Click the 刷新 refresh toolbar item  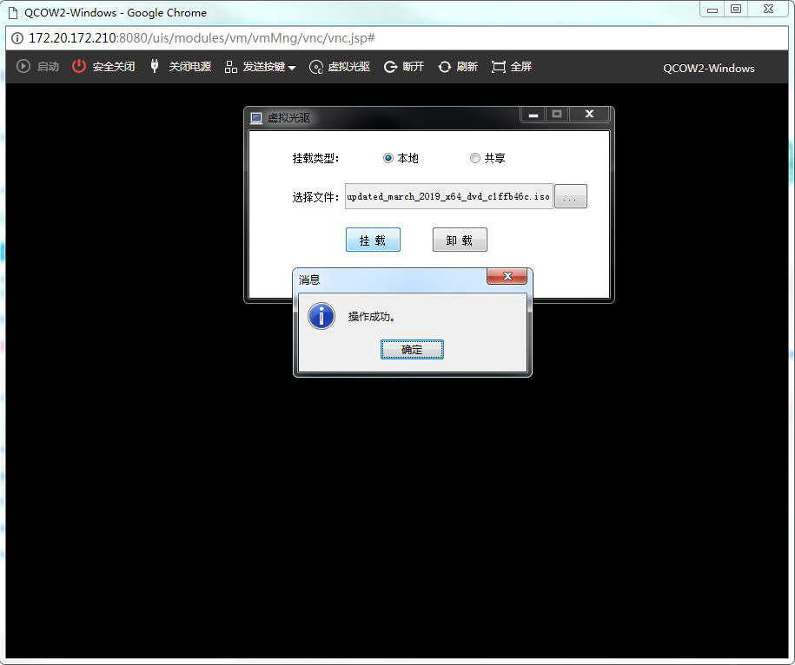(458, 67)
